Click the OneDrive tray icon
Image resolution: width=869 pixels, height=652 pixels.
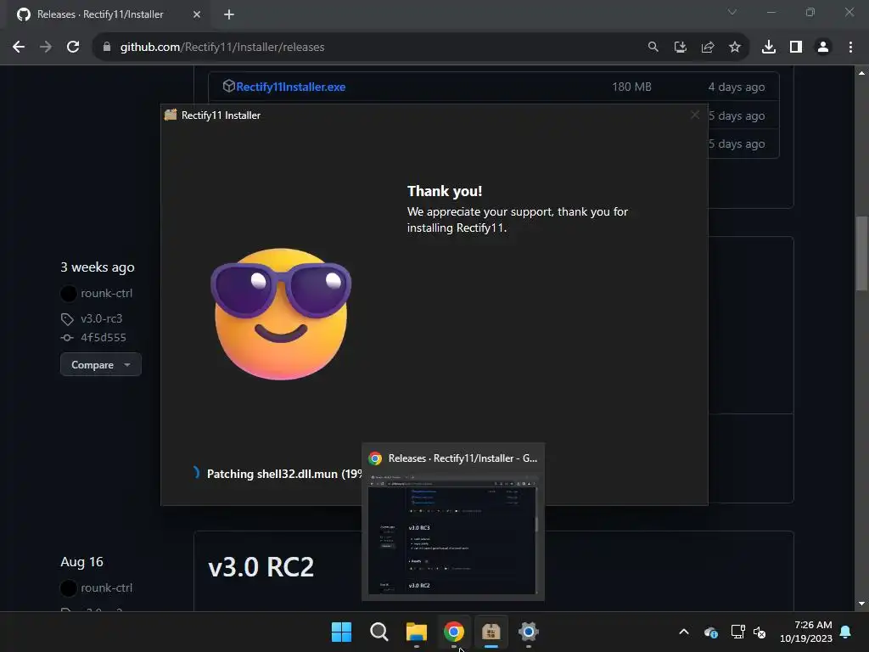point(711,632)
